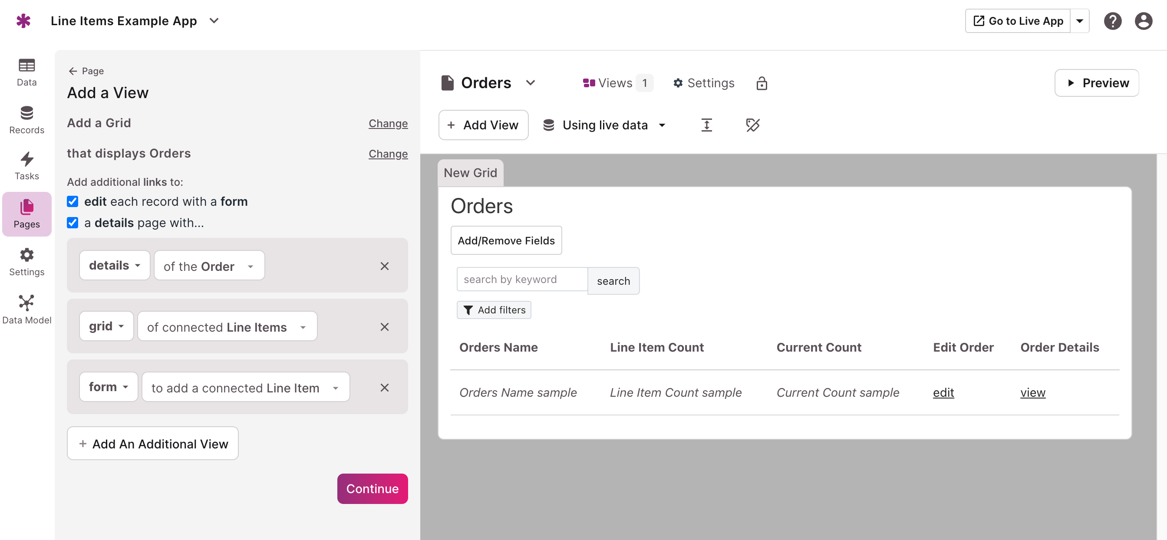Image resolution: width=1167 pixels, height=540 pixels.
Task: Expand the details view type dropdown
Action: point(114,266)
